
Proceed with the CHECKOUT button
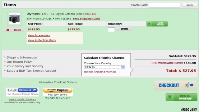point(175,85)
